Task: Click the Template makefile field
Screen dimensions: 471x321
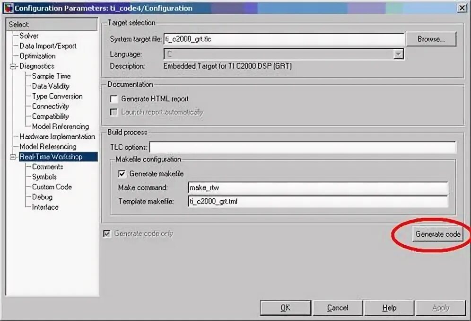Action: coord(318,202)
